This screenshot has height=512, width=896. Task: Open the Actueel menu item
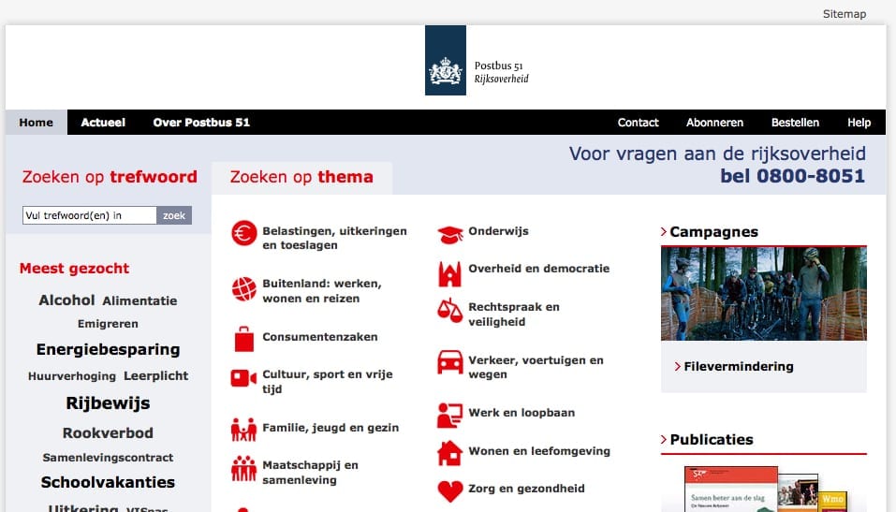tap(103, 123)
